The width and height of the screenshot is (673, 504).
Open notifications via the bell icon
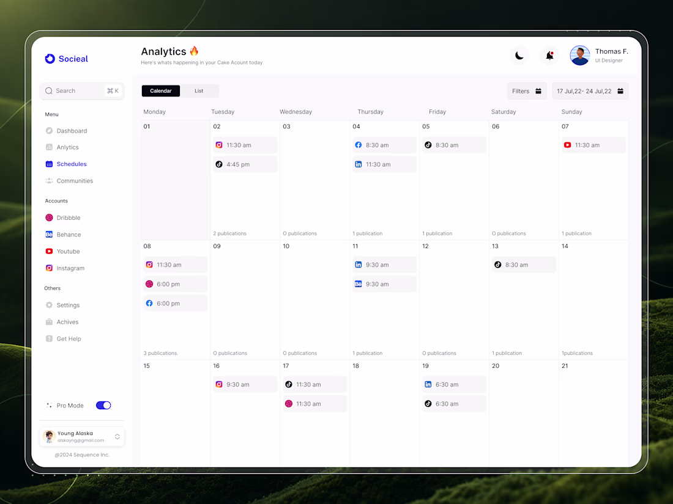click(x=549, y=56)
